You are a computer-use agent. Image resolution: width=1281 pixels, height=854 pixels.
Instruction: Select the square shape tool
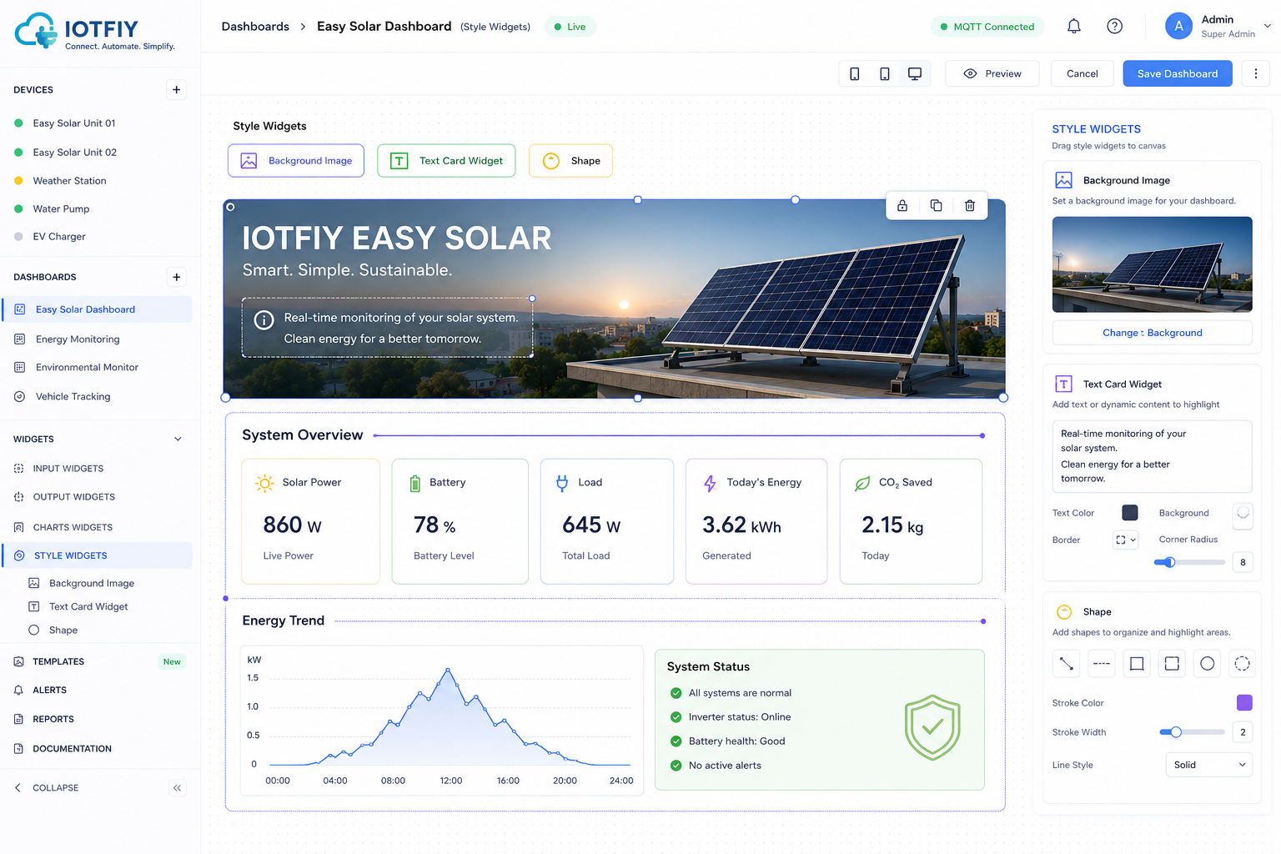pos(1137,664)
